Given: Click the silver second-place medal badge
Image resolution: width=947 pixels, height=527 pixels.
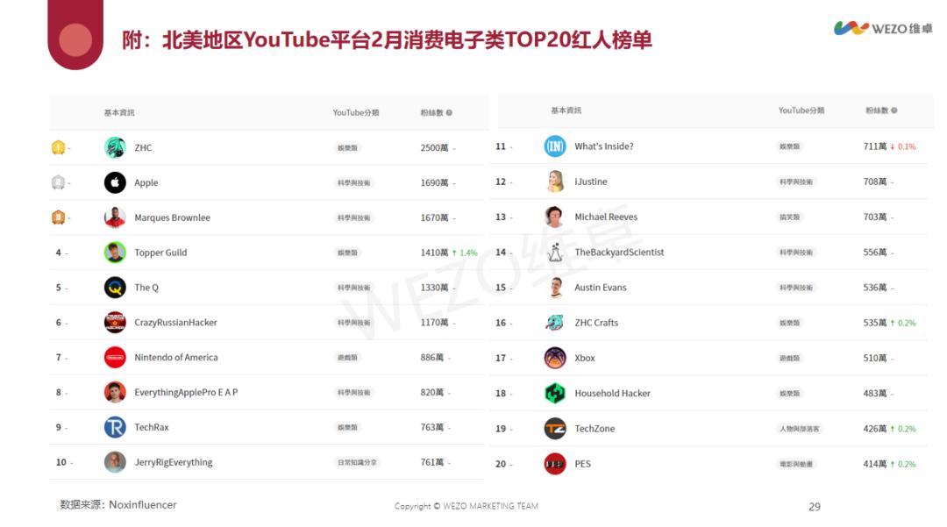Looking at the screenshot, I should (58, 182).
